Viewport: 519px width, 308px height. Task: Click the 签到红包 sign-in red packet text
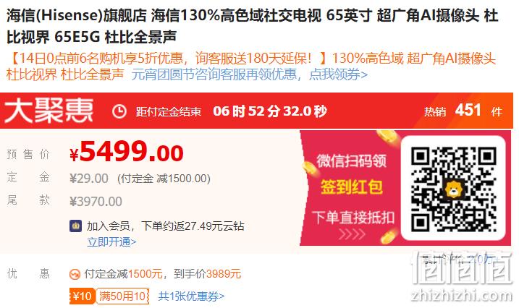352,187
